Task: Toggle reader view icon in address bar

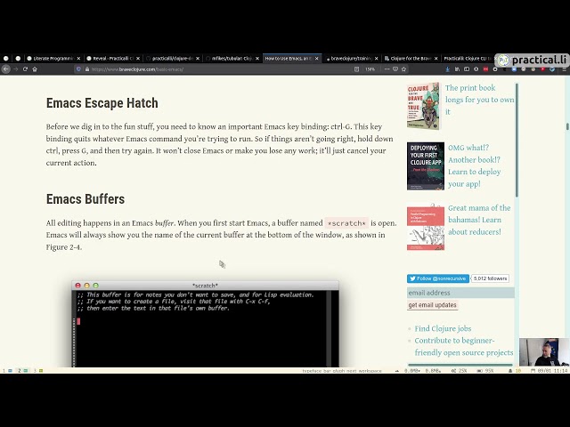Action: (x=356, y=69)
